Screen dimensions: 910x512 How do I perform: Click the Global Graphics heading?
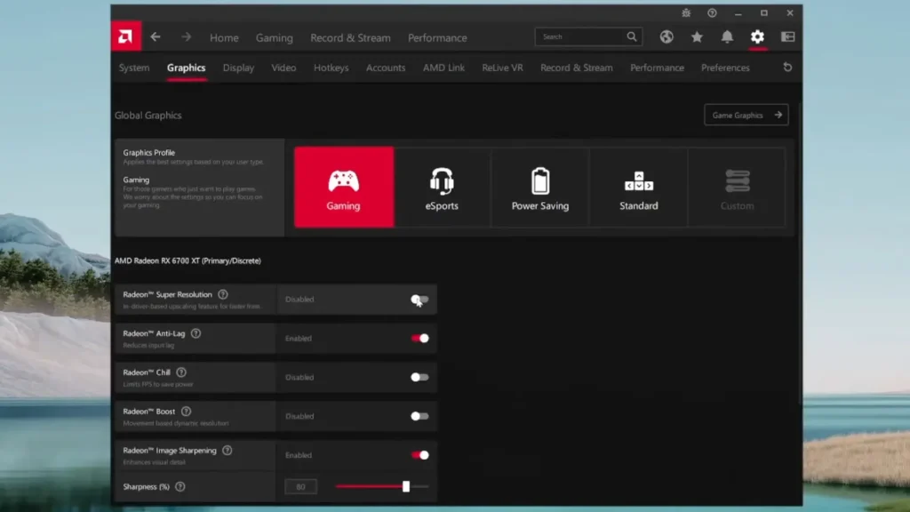pyautogui.click(x=148, y=116)
